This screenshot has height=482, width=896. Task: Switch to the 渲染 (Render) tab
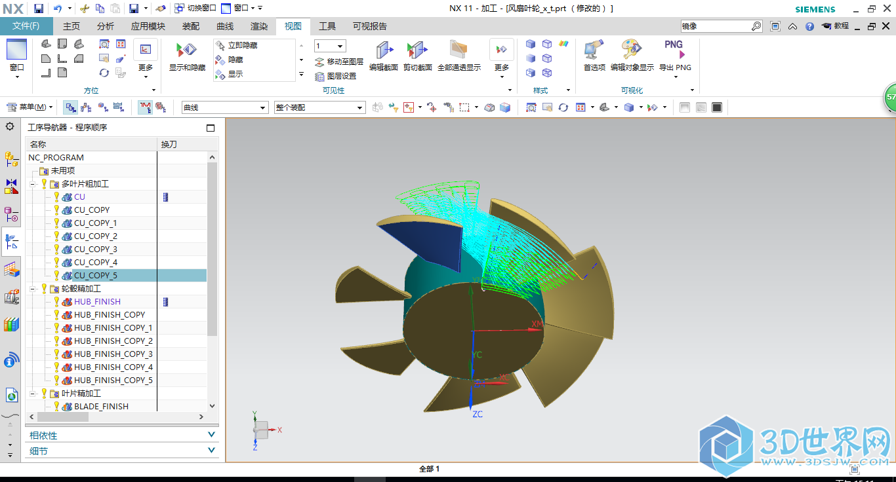coord(258,26)
